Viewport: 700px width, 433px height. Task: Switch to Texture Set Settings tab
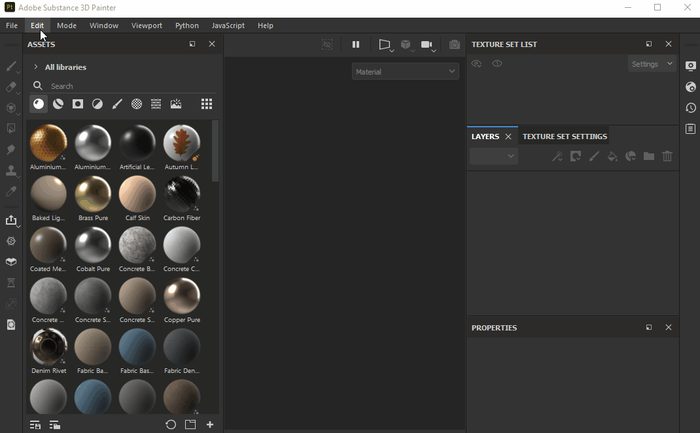[565, 136]
